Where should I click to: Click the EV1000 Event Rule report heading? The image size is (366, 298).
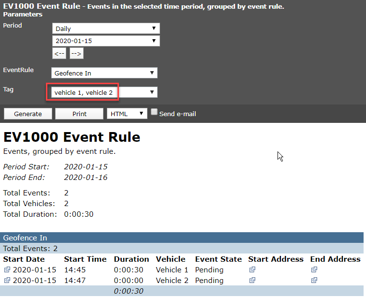[x=72, y=137]
